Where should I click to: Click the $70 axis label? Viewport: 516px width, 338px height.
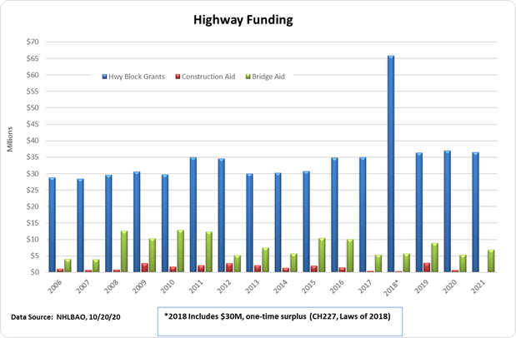33,42
